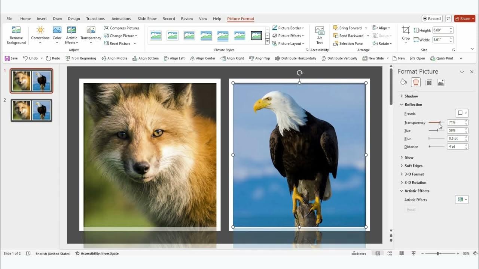The width and height of the screenshot is (479, 269).
Task: Open the File tab
Action: click(9, 19)
